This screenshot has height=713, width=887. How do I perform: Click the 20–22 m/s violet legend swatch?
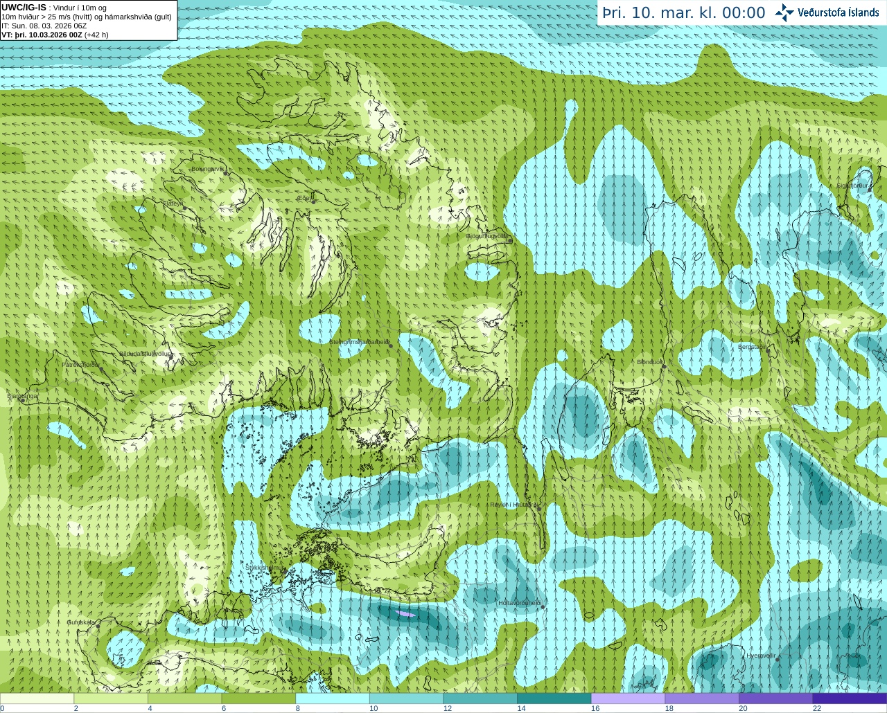[776, 698]
